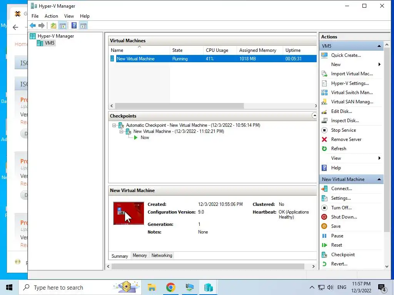394x295 pixels.
Task: Open Virtual SAN Manager action
Action: tap(352, 102)
